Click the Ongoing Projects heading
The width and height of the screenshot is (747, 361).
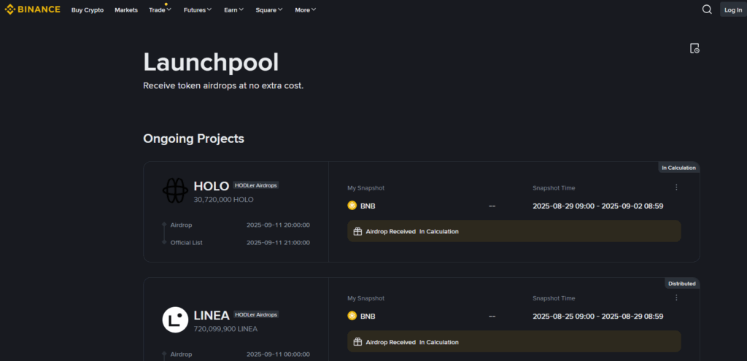(193, 139)
